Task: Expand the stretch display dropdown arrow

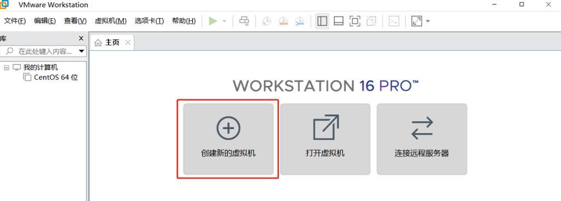Action: tap(427, 21)
